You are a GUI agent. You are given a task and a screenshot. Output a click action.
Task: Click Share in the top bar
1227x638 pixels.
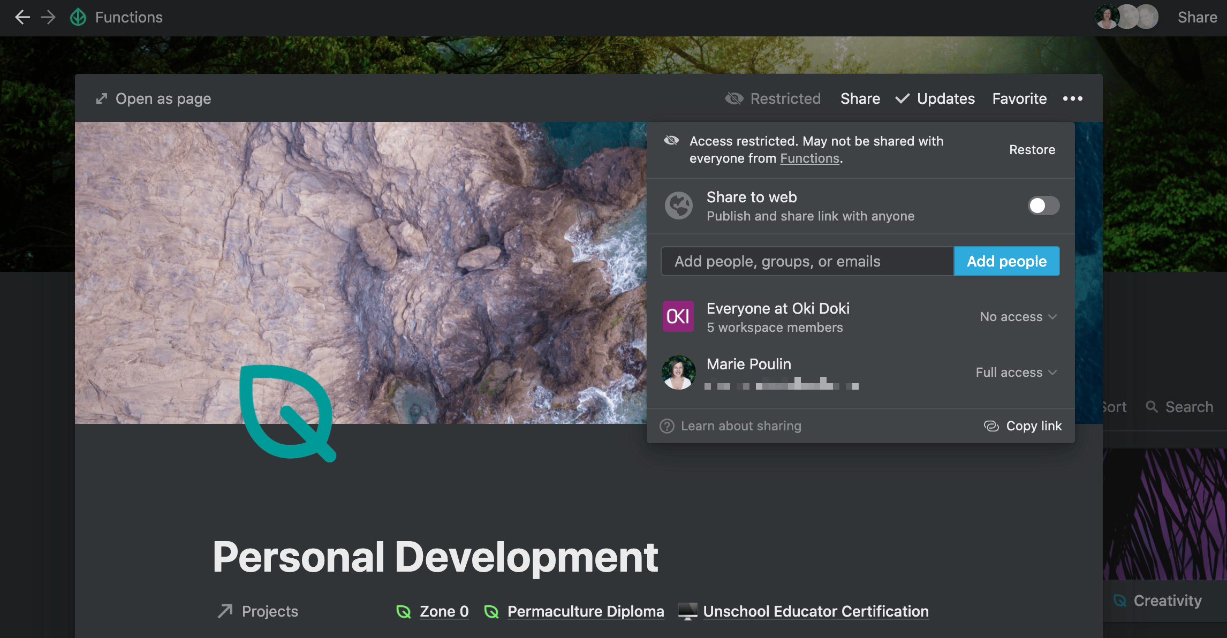click(x=1198, y=17)
